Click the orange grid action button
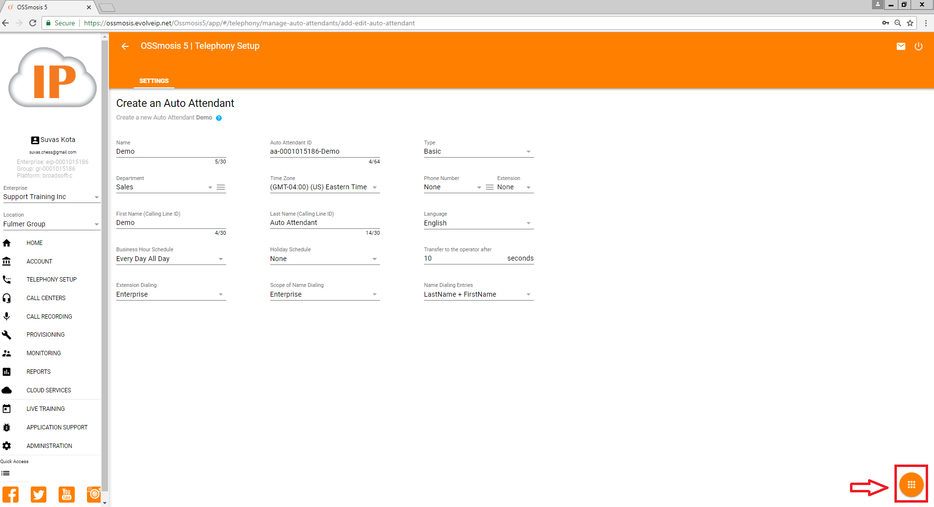Screen dimensions: 934x507 pyautogui.click(x=911, y=485)
